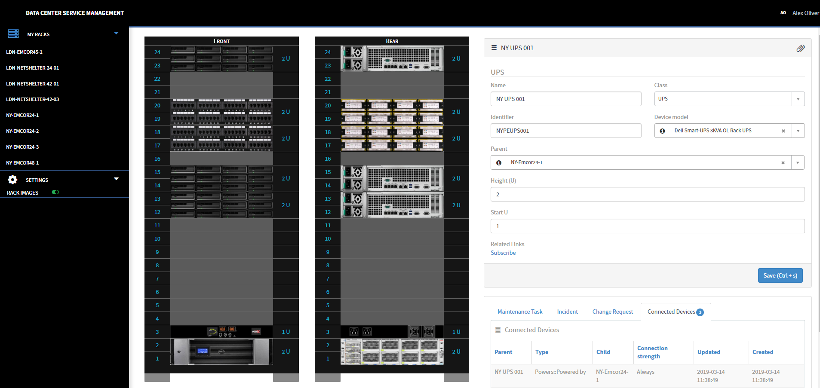This screenshot has height=388, width=820.
Task: Edit the Name field
Action: coord(565,99)
